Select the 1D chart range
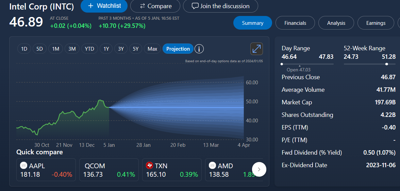Viewport: 400px width, 191px height. pos(24,49)
